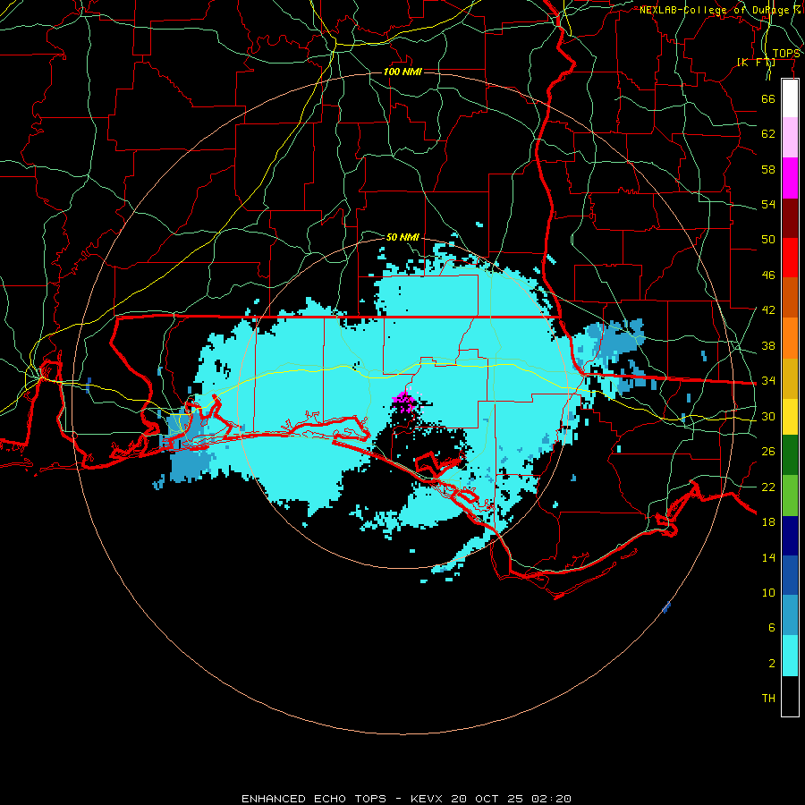Click the white swatch in the tops legend
The width and height of the screenshot is (805, 805).
click(x=790, y=98)
